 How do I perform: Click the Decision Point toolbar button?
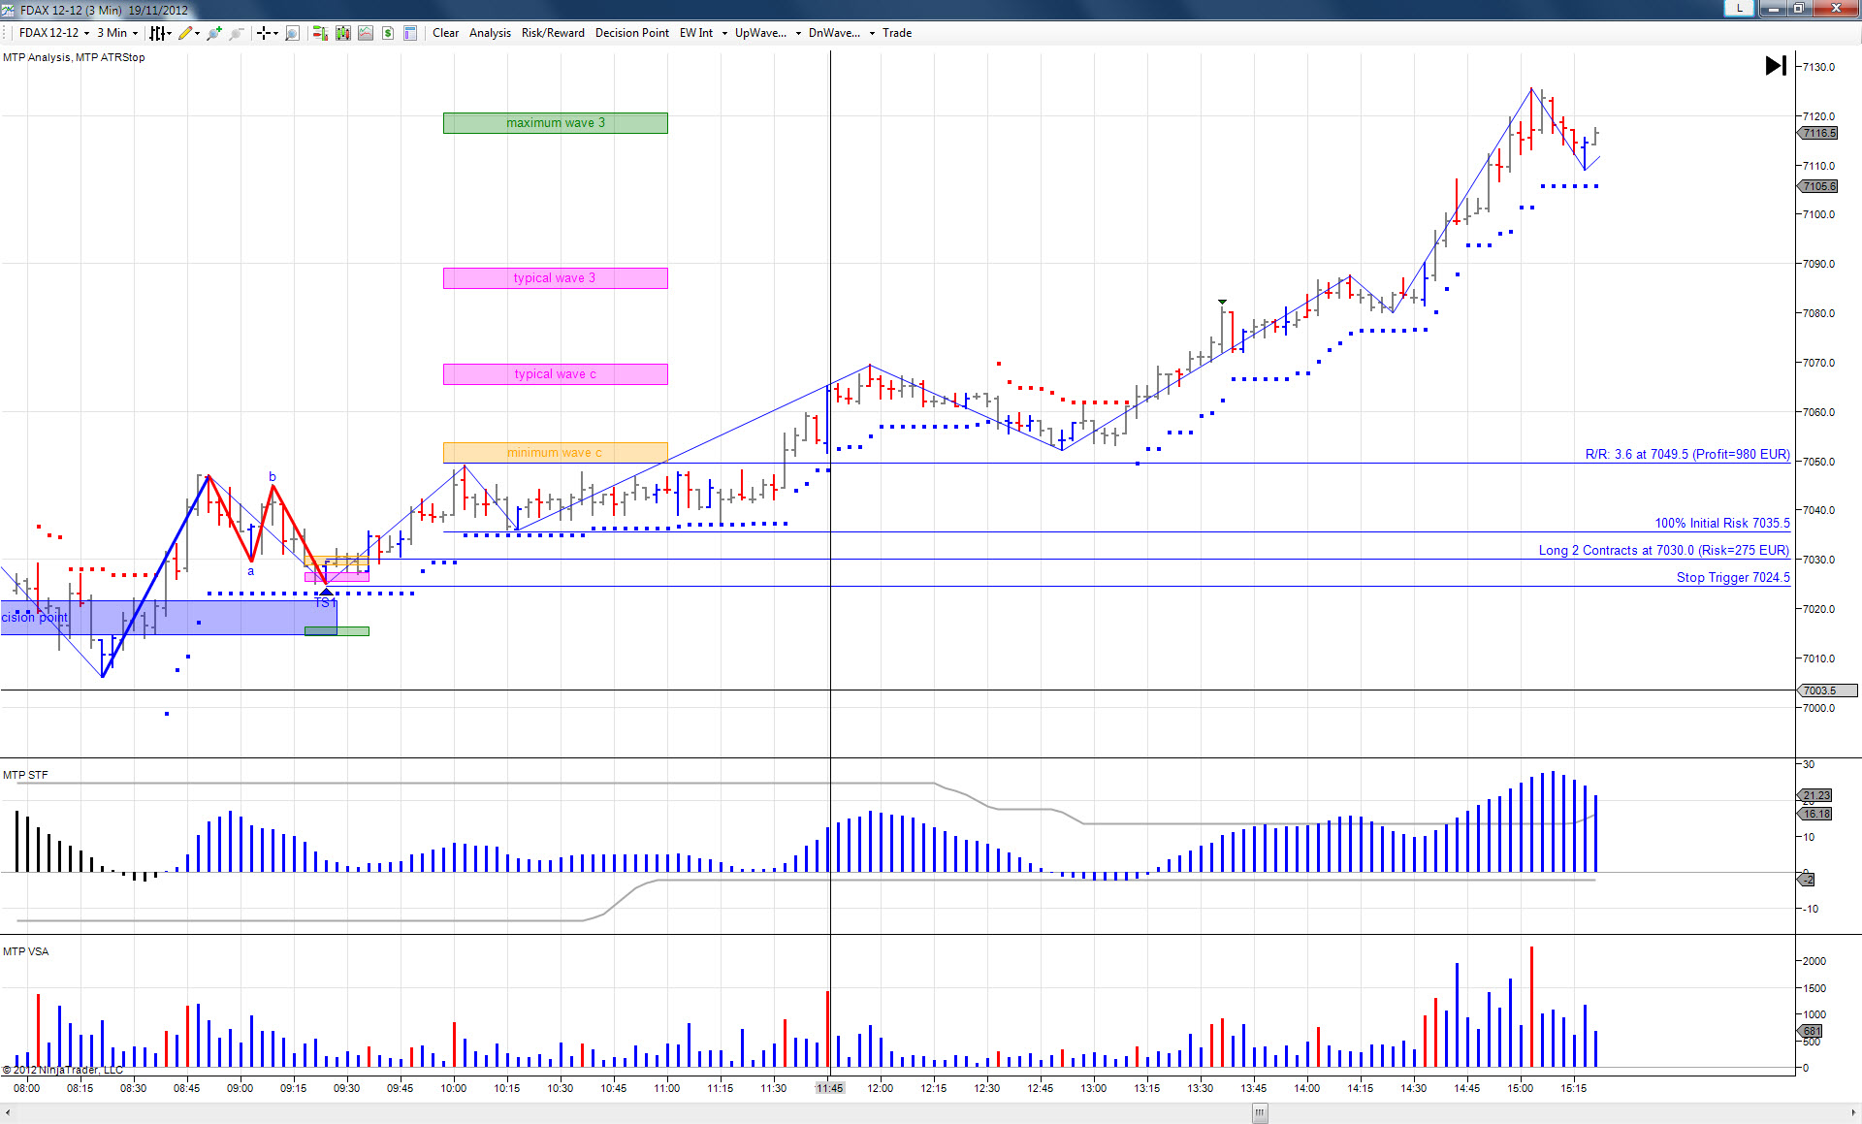pyautogui.click(x=632, y=33)
